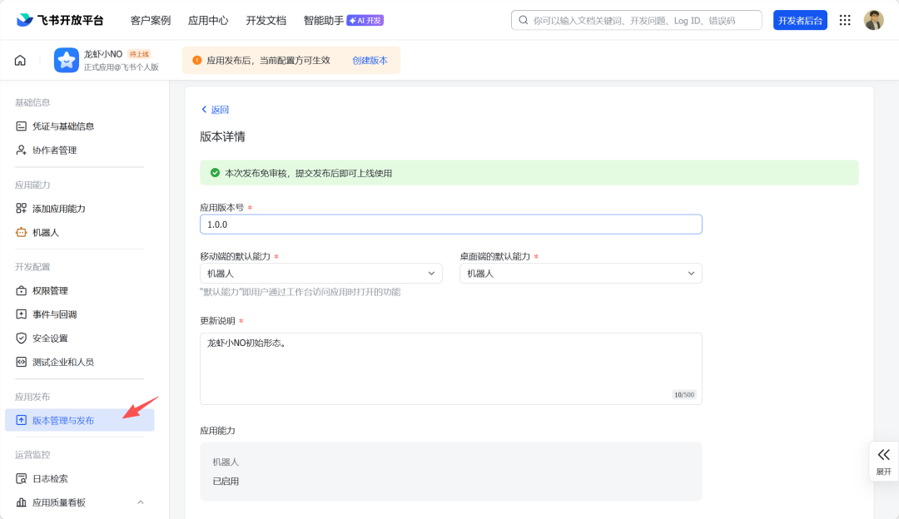Click the home icon in header
This screenshot has height=519, width=899.
pos(20,60)
